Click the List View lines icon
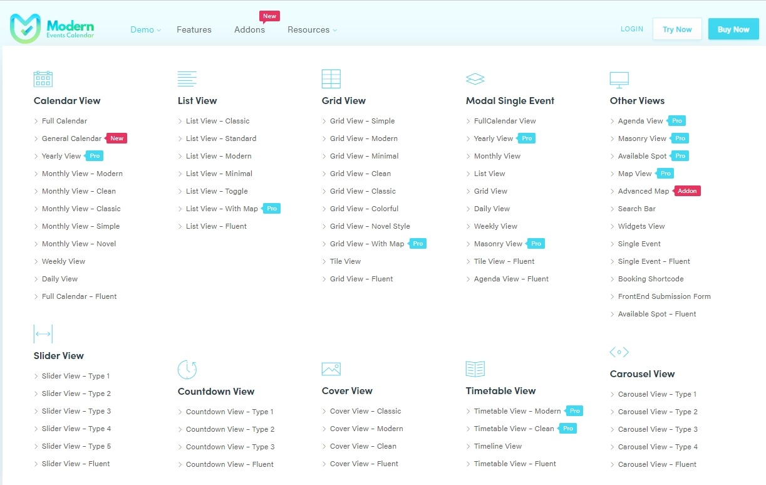 coord(187,79)
